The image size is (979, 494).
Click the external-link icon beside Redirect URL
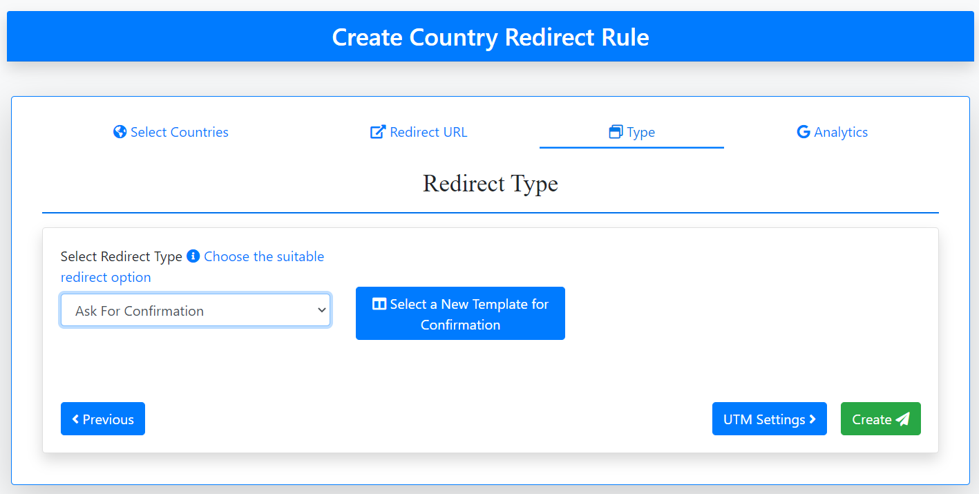pyautogui.click(x=378, y=132)
